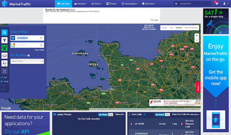This screenshot has height=135, width=231.
Task: Click the Vessel/Port search field
Action: click(194, 4)
